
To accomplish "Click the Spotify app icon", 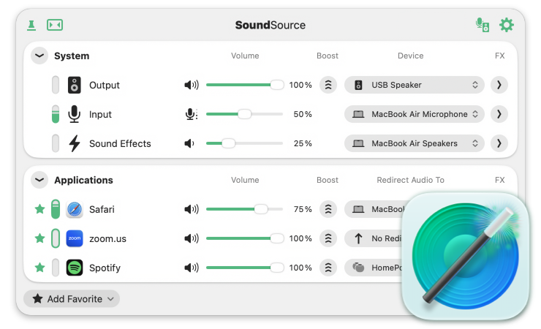I will [74, 268].
